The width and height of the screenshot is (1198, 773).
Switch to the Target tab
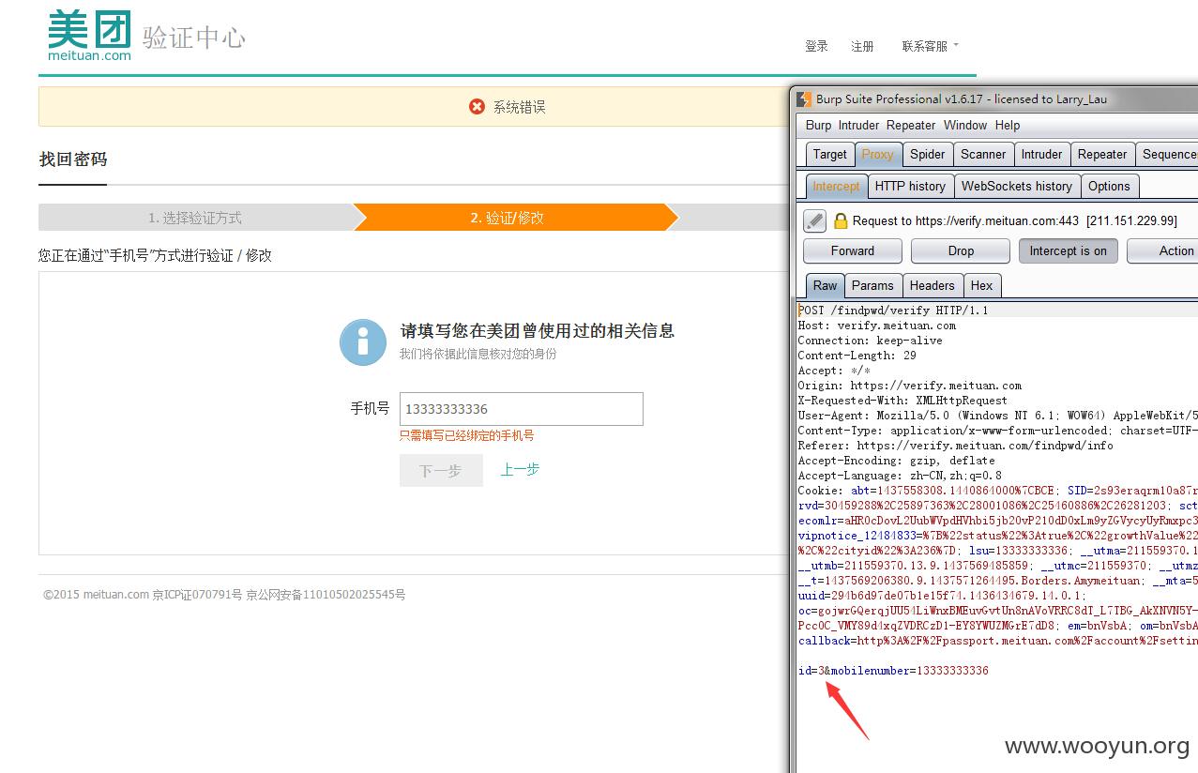click(829, 154)
